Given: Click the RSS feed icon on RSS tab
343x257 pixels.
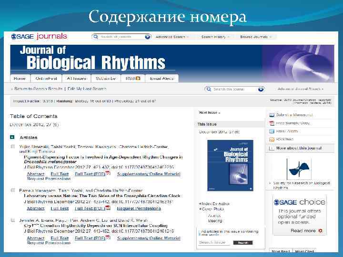Looking at the screenshot, I should 138,78.
